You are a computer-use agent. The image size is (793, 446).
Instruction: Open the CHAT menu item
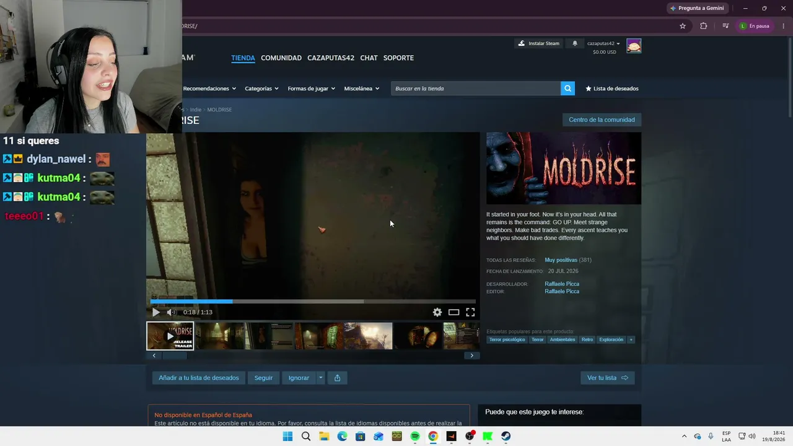(x=369, y=58)
